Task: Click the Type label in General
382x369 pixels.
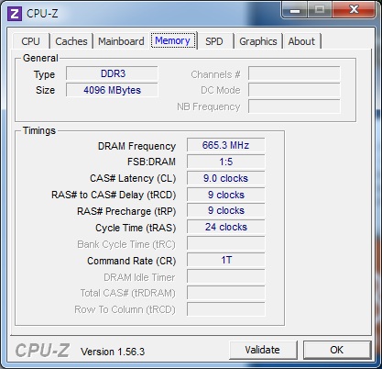Action: 44,74
